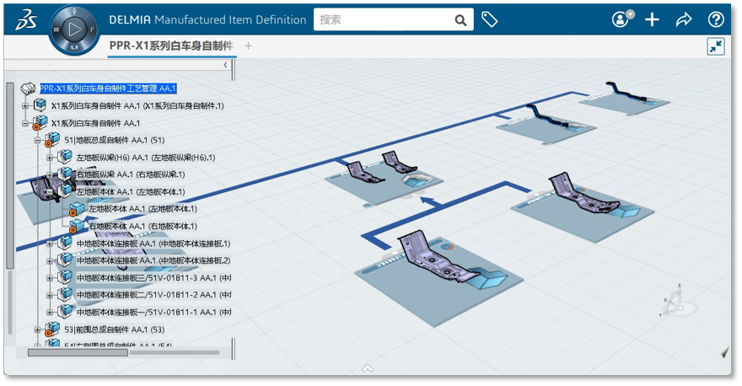Image resolution: width=742 pixels, height=386 pixels.
Task: Click cube icon of 中地板本体连接板.2
Action: (65, 260)
